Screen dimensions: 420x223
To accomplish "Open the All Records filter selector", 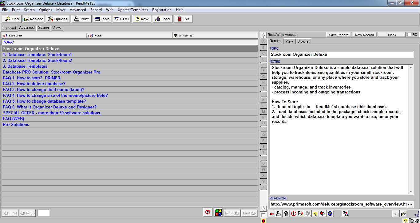I will click(215, 36).
